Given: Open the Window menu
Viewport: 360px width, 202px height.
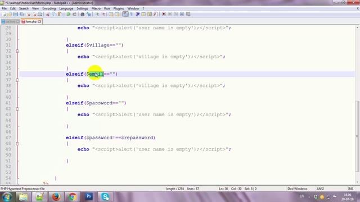Looking at the screenshot, I should tap(133, 8).
